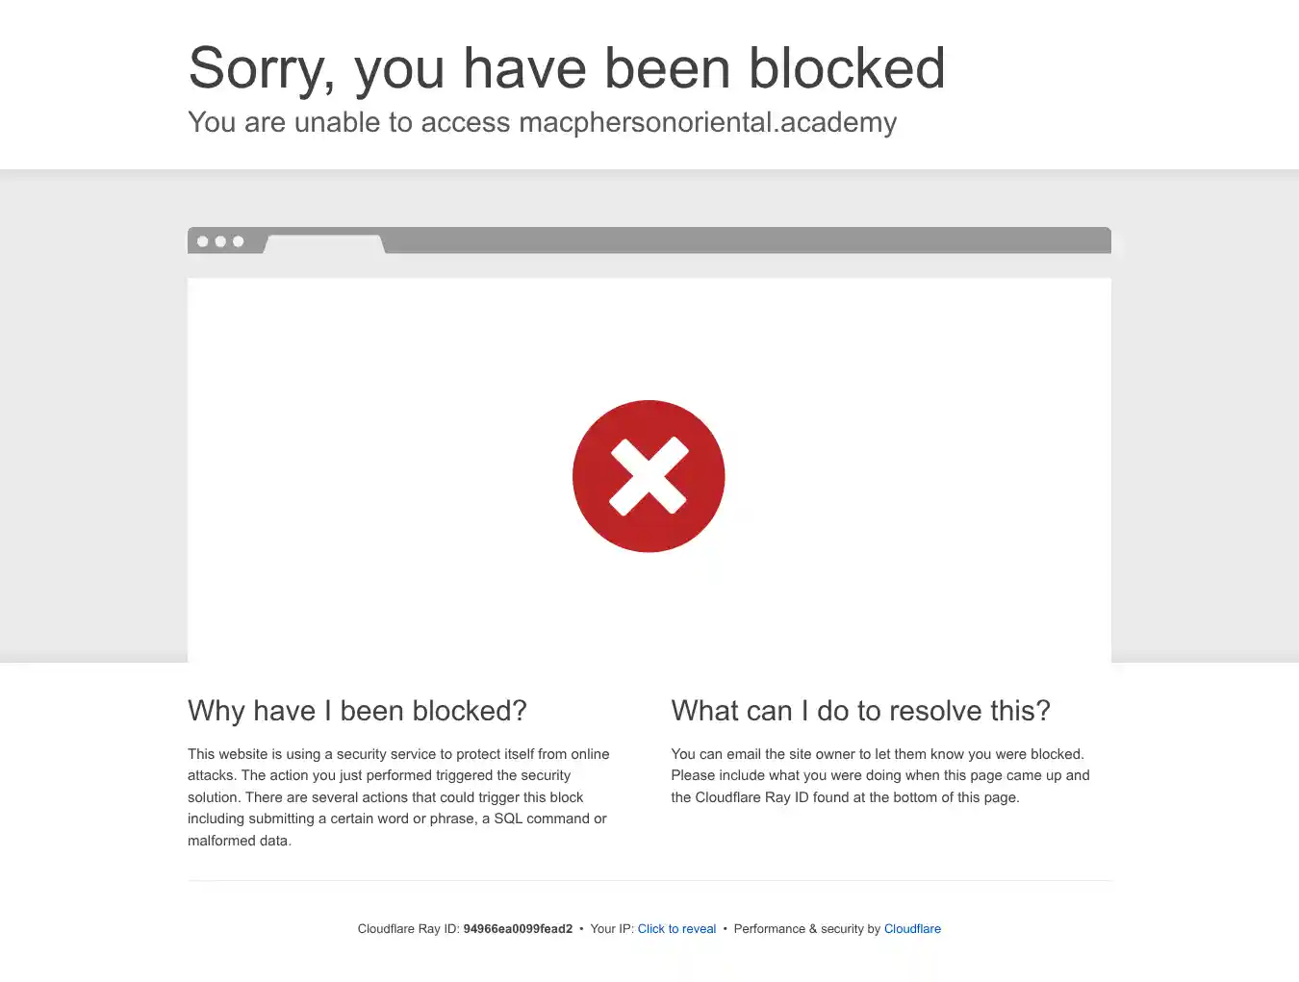
Task: Click the white content area of browser illustration
Action: (x=649, y=470)
